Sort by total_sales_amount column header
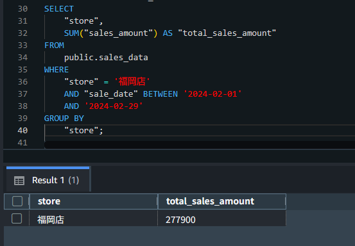This screenshot has width=355, height=246. tap(222, 201)
